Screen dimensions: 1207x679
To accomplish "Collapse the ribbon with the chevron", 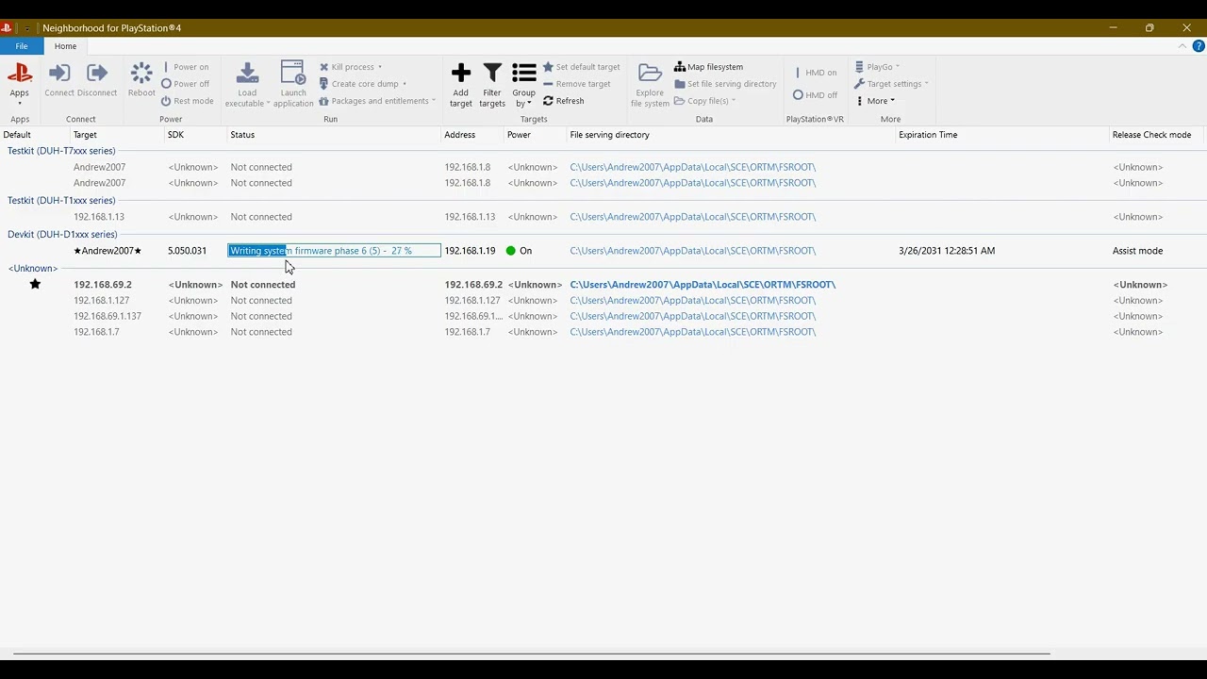I will pyautogui.click(x=1182, y=46).
